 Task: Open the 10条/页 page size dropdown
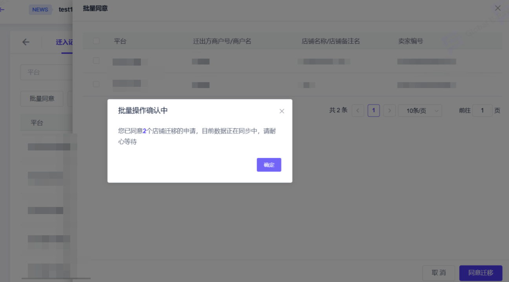[x=420, y=111]
